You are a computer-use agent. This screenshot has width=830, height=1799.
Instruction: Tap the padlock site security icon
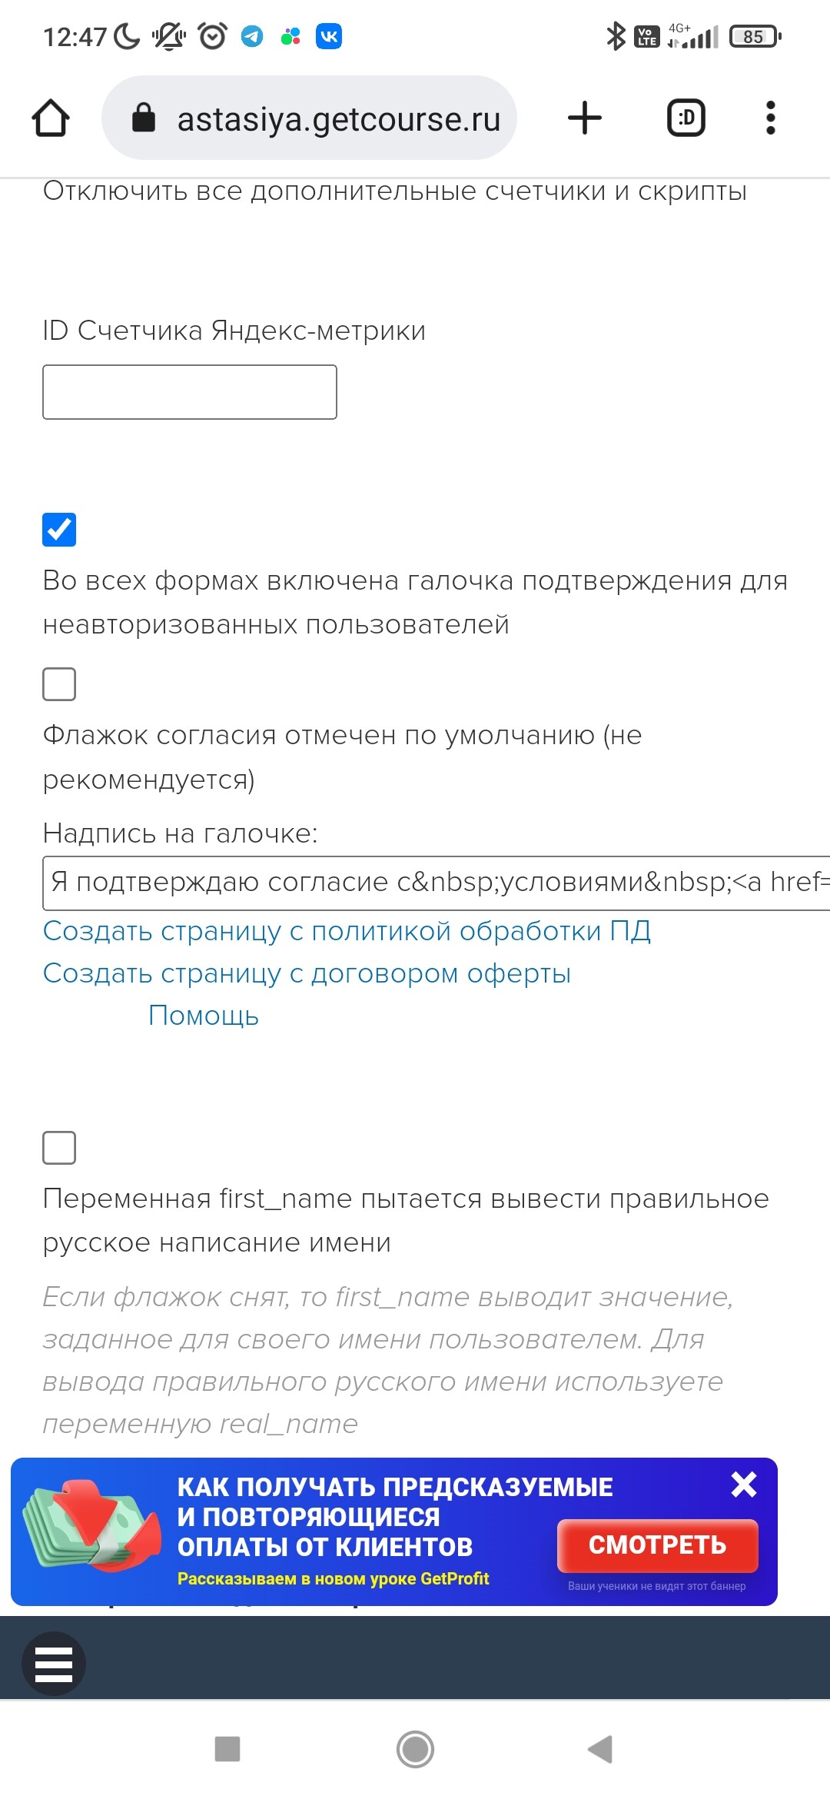click(144, 118)
